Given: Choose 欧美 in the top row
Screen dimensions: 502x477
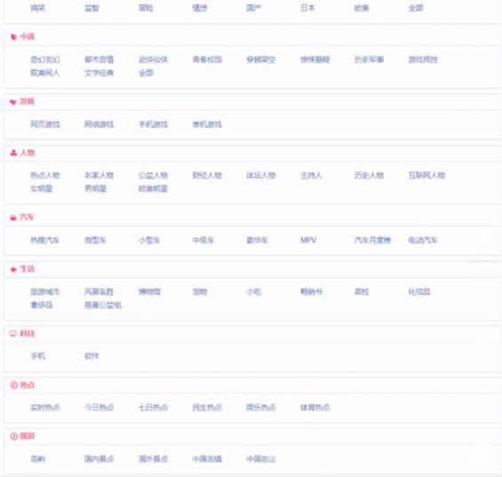Looking at the screenshot, I should (x=362, y=8).
